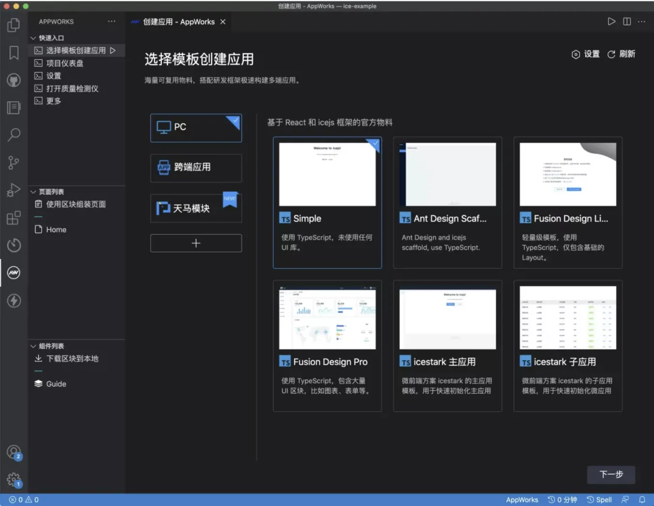
Task: Click the run arrow beside 选择模板创建应用
Action: [113, 50]
